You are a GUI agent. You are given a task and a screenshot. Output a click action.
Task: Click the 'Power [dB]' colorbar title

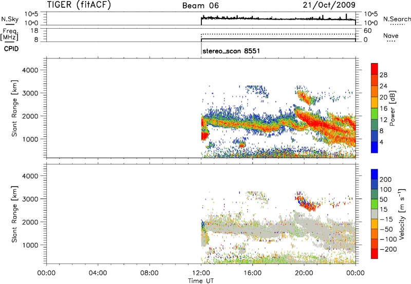click(x=392, y=108)
